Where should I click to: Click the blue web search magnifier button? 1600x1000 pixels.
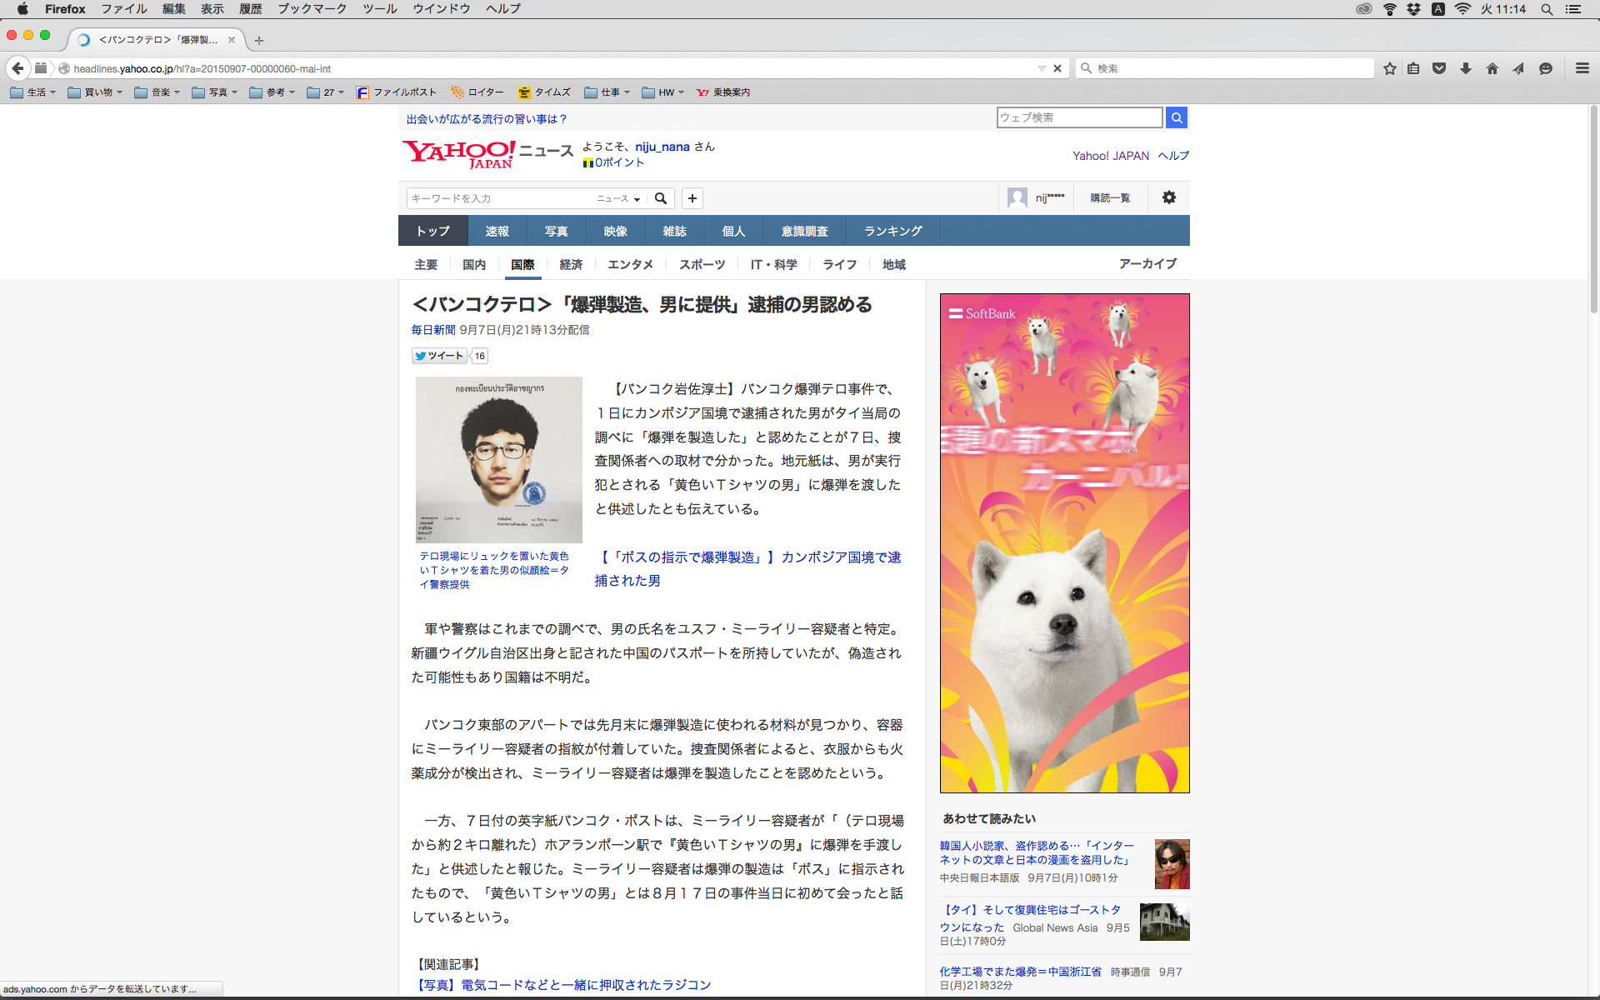(x=1176, y=117)
